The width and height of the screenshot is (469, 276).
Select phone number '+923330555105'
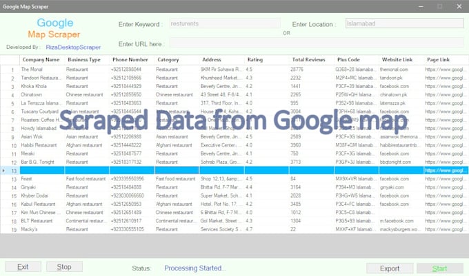132,229
